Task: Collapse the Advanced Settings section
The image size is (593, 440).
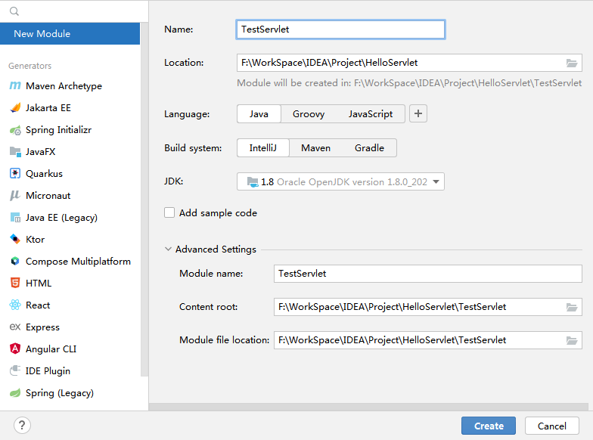Action: 168,249
